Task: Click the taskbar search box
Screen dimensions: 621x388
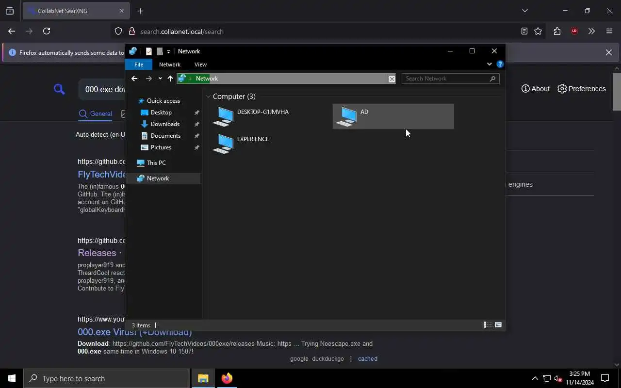Action: pos(107,378)
